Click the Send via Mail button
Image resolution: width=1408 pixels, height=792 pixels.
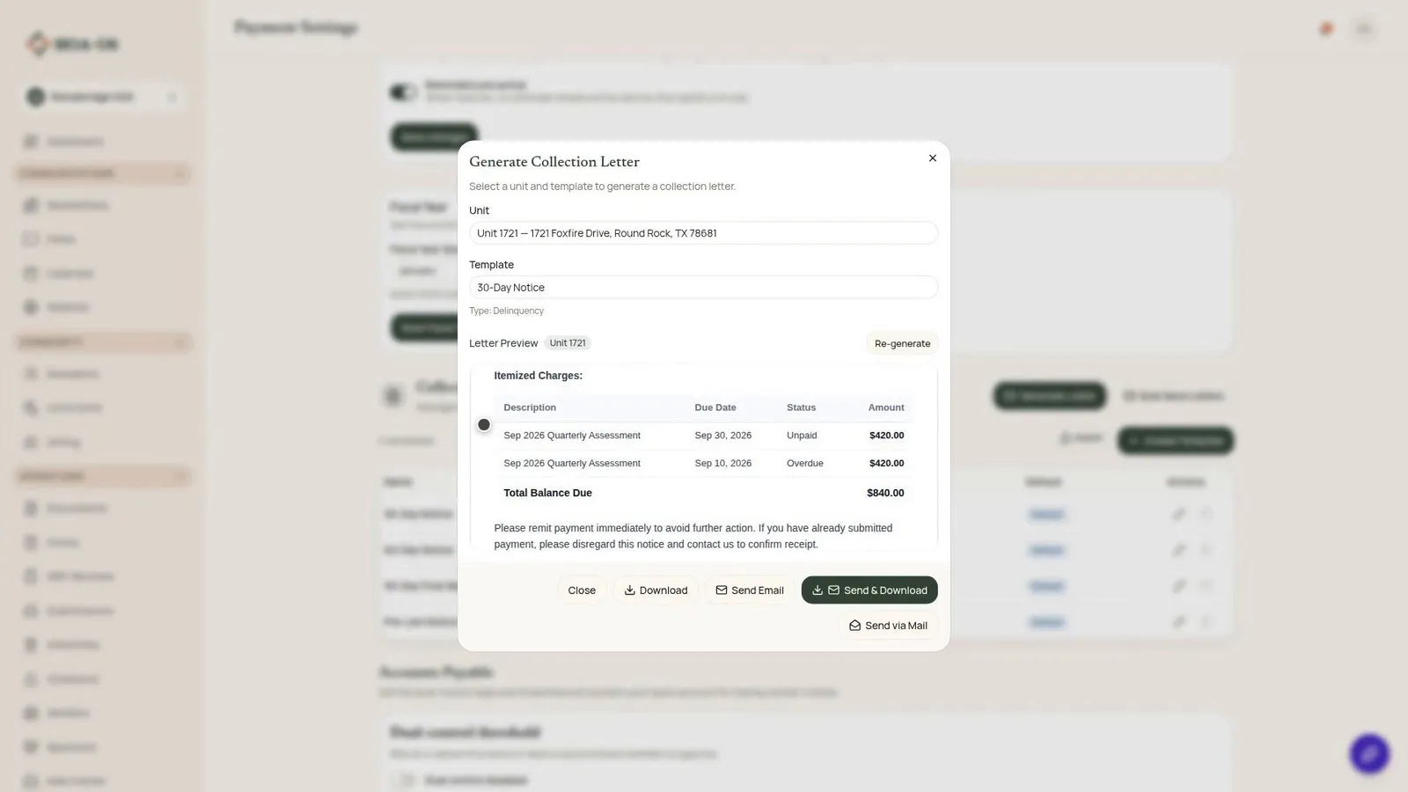tap(888, 626)
